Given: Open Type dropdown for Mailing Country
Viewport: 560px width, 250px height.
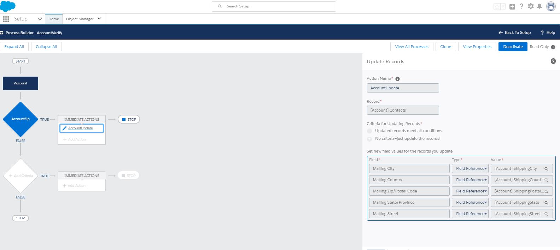Looking at the screenshot, I should click(x=470, y=180).
